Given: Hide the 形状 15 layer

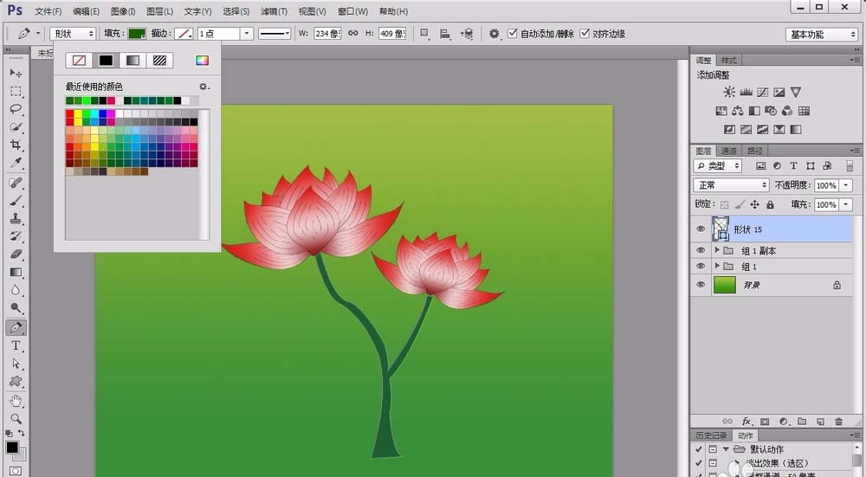Looking at the screenshot, I should (701, 229).
